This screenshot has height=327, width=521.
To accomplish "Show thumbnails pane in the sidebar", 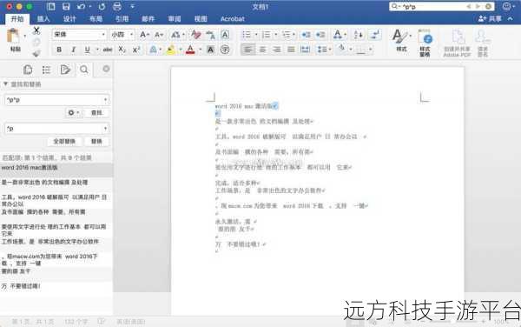I will pos(28,70).
